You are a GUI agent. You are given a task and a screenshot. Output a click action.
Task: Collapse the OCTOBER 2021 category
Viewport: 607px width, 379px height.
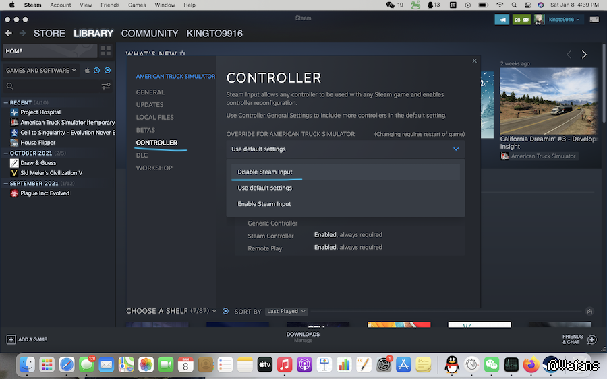(6, 153)
